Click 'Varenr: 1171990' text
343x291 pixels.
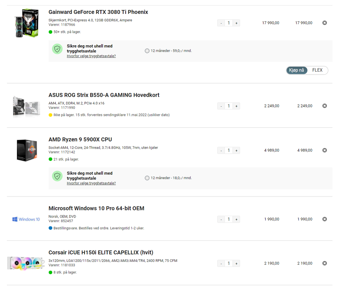click(62, 108)
